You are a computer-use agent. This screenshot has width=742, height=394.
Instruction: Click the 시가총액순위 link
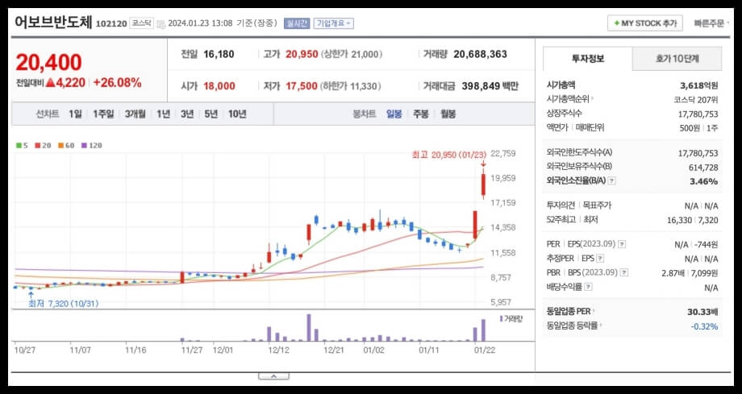pyautogui.click(x=568, y=99)
